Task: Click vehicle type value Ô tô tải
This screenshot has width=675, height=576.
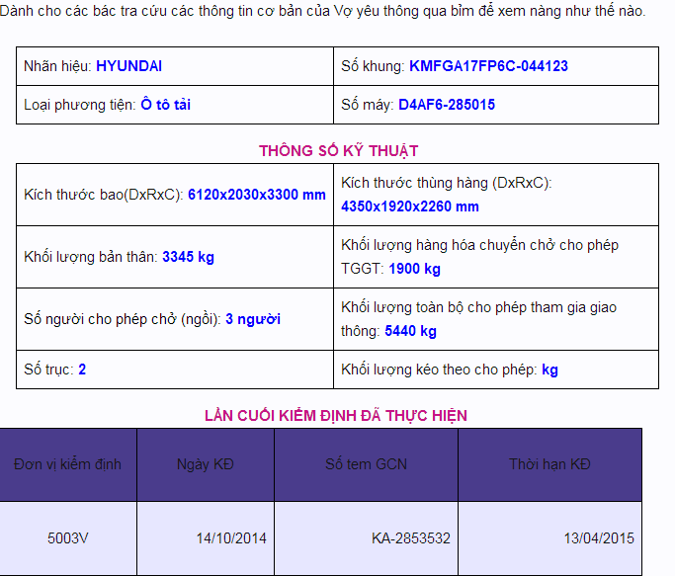Action: [x=165, y=105]
